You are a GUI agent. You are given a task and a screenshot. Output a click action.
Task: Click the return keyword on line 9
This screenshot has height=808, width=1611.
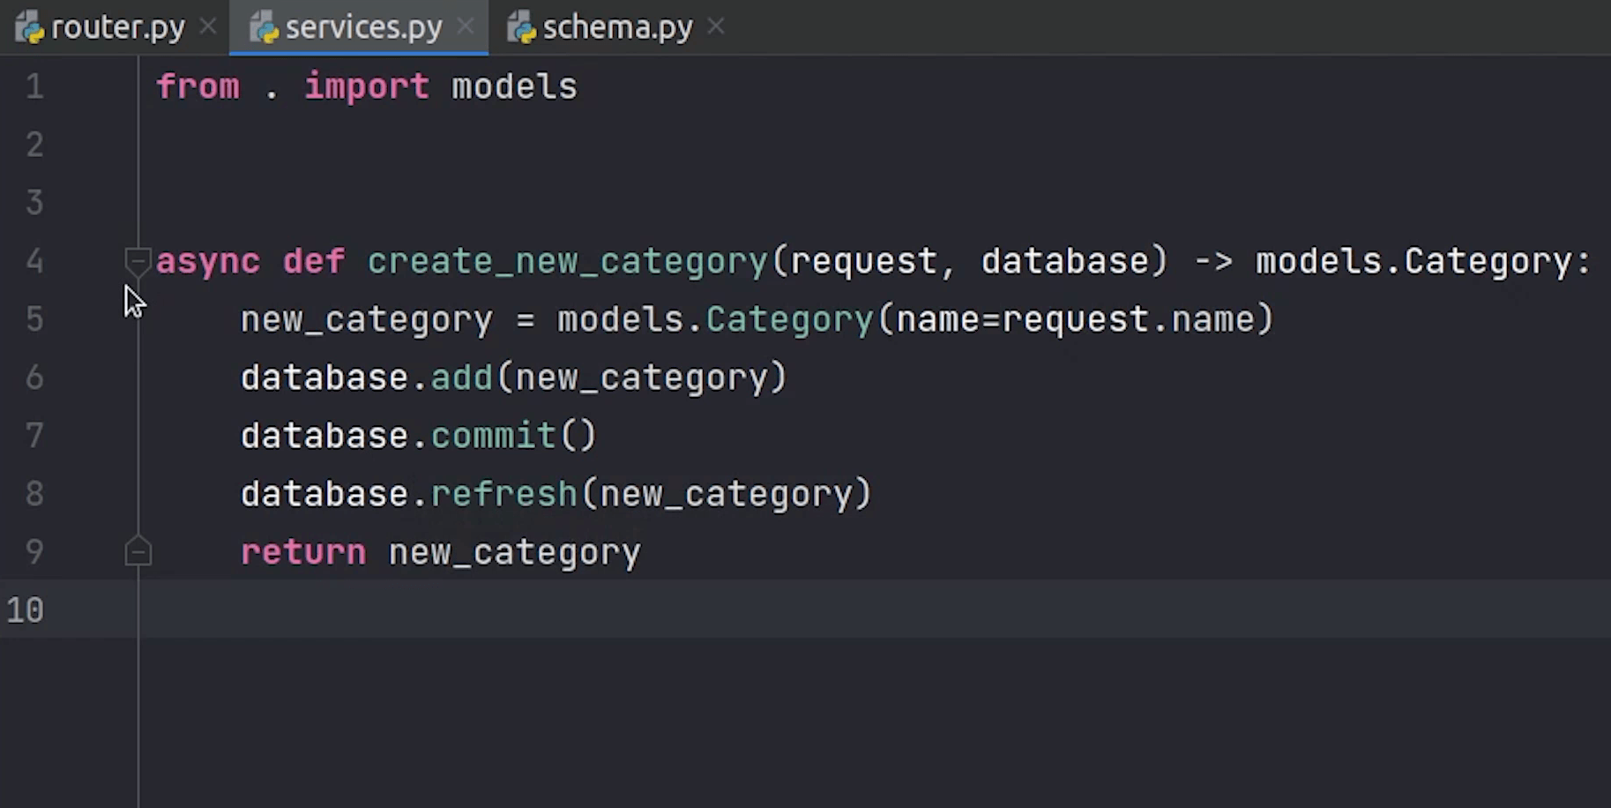[x=302, y=552]
